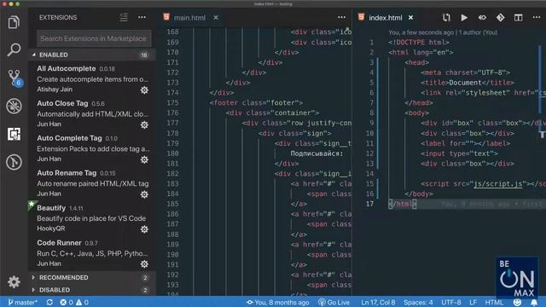This screenshot has width=546, height=307.
Task: Click the footer class line in main.html
Action: coord(256,102)
